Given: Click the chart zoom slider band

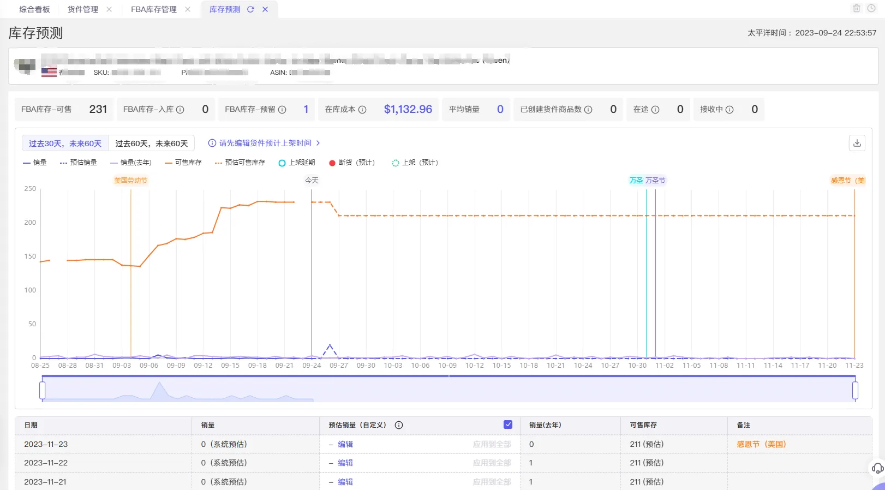Looking at the screenshot, I should 449,390.
